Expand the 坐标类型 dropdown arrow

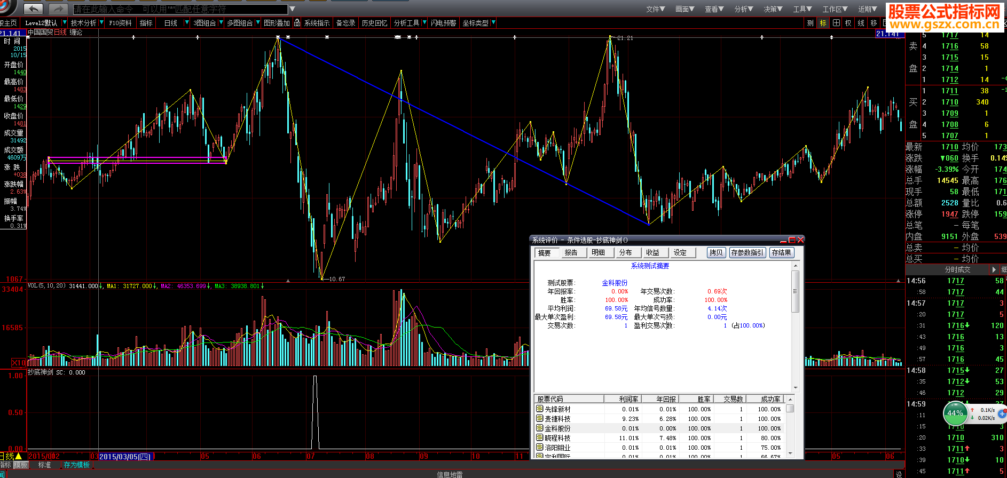coord(493,23)
